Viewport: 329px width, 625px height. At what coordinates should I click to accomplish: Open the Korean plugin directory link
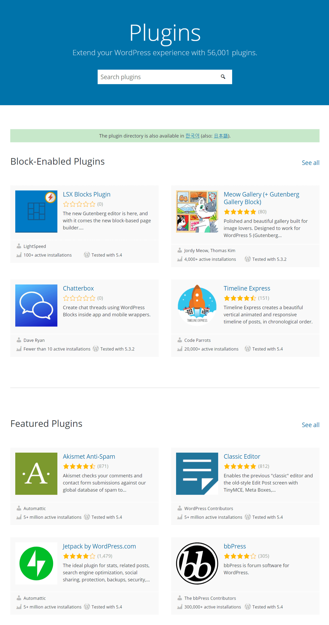coord(192,136)
